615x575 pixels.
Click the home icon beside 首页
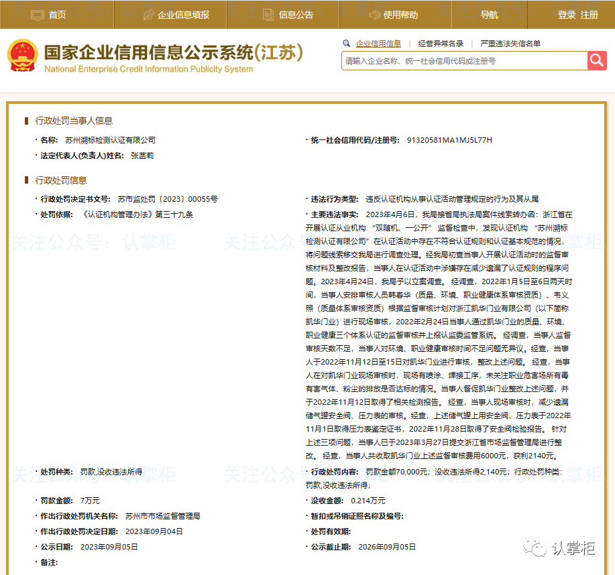click(x=37, y=14)
